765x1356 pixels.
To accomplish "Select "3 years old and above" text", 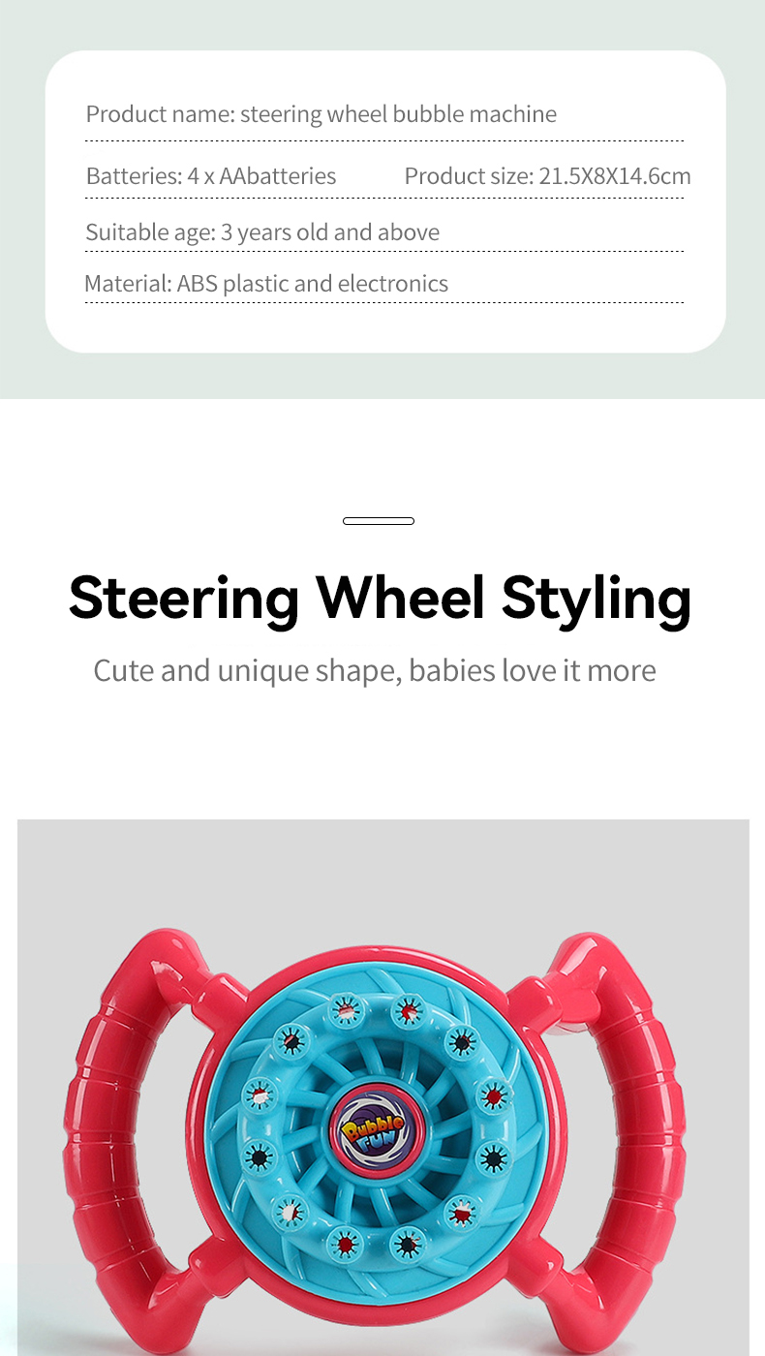I will coord(330,232).
